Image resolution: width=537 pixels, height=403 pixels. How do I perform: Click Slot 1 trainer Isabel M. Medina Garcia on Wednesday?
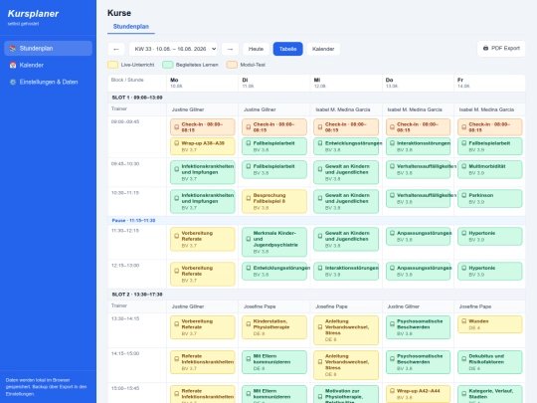point(343,109)
